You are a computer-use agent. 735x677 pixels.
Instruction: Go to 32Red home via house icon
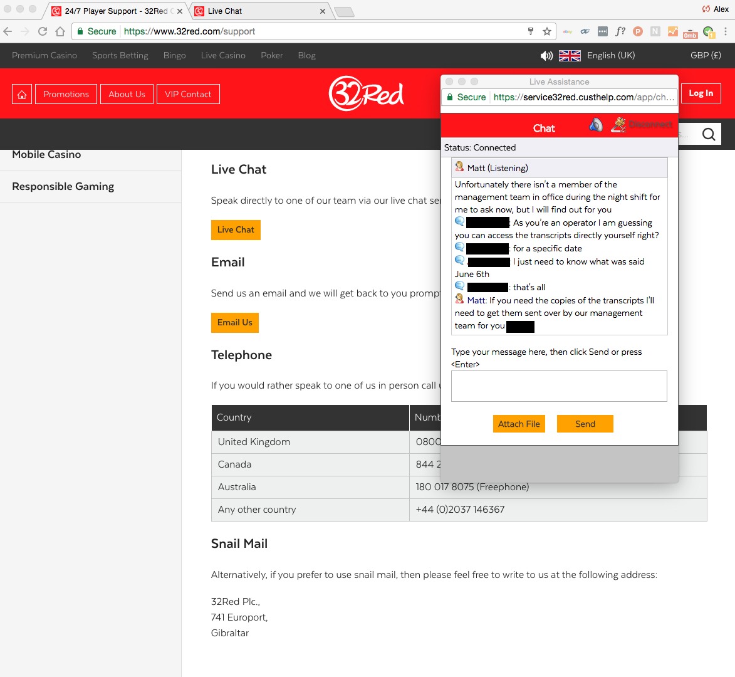click(22, 94)
